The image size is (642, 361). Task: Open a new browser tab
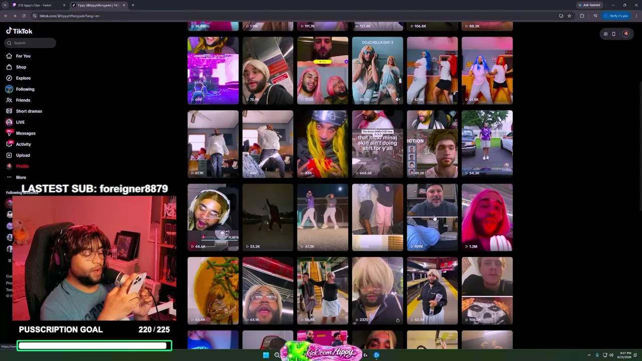coord(132,5)
